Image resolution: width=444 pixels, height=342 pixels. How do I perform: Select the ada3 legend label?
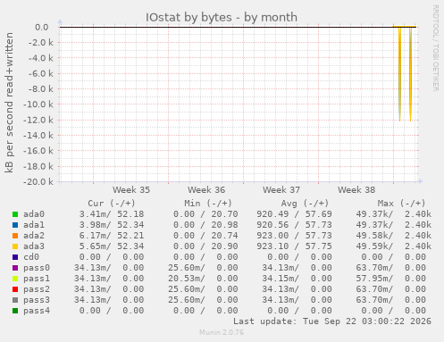point(34,246)
